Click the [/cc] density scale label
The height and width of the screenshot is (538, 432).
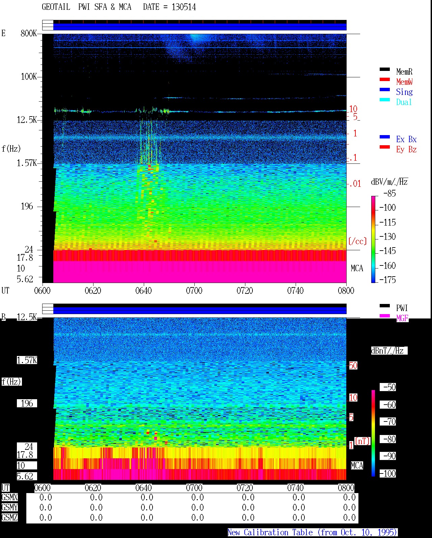click(x=357, y=241)
